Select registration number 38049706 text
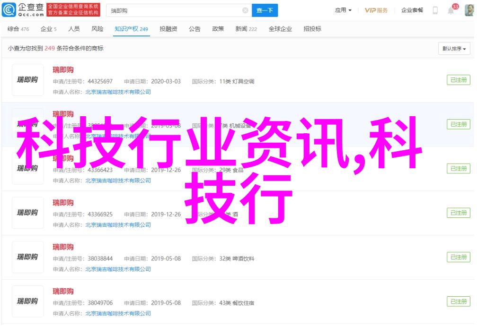 coord(100,303)
